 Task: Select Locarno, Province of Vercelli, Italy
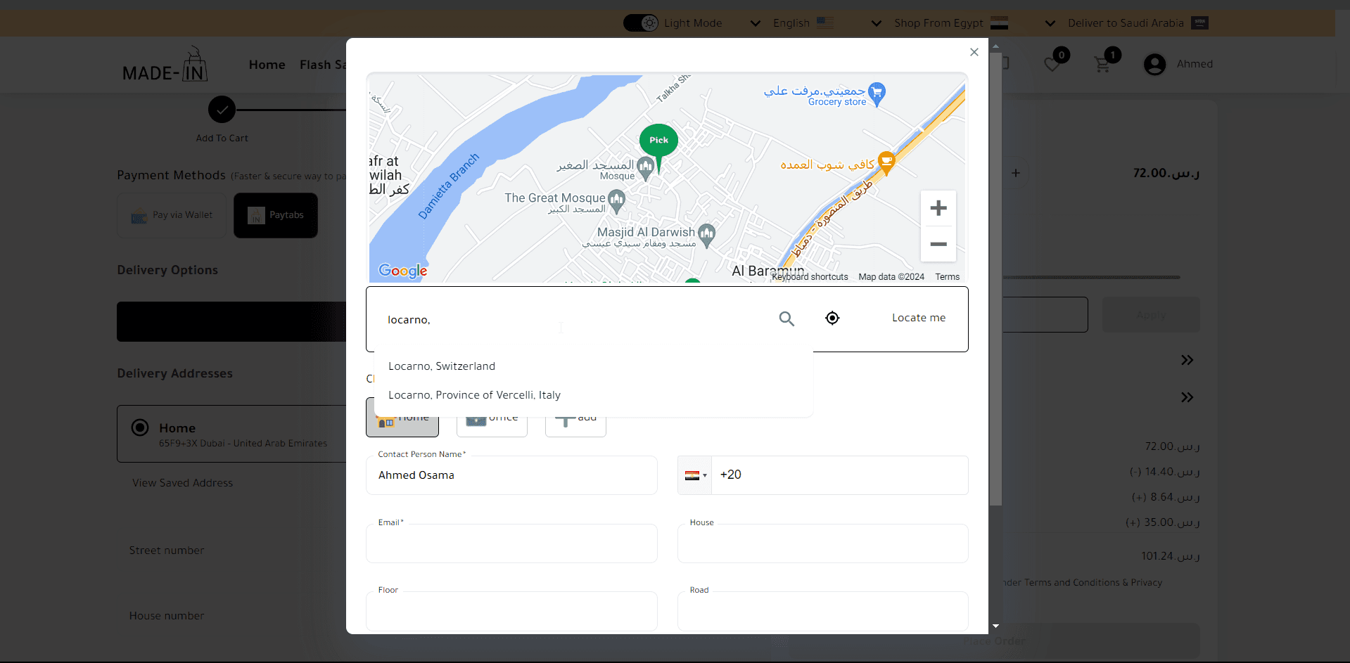tap(474, 395)
